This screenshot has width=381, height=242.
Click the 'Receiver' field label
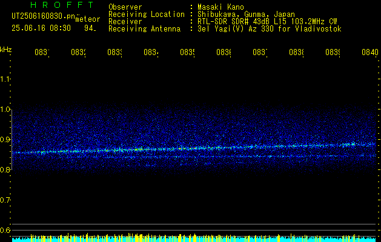pyautogui.click(x=125, y=22)
